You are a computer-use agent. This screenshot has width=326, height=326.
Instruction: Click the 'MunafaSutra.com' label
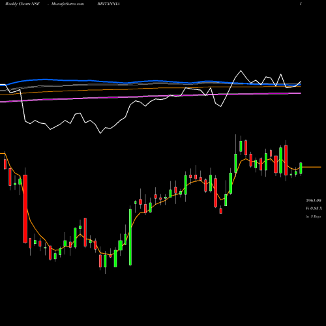(x=68, y=4)
